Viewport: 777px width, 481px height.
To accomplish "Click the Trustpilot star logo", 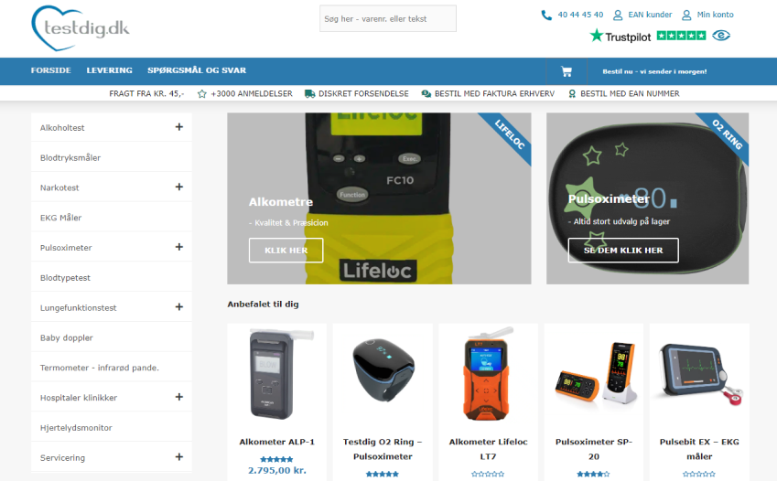I will (597, 35).
